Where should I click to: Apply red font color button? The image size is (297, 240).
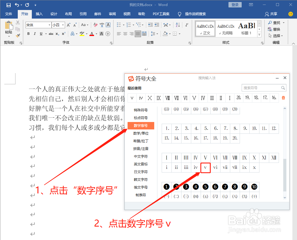click(x=92, y=34)
